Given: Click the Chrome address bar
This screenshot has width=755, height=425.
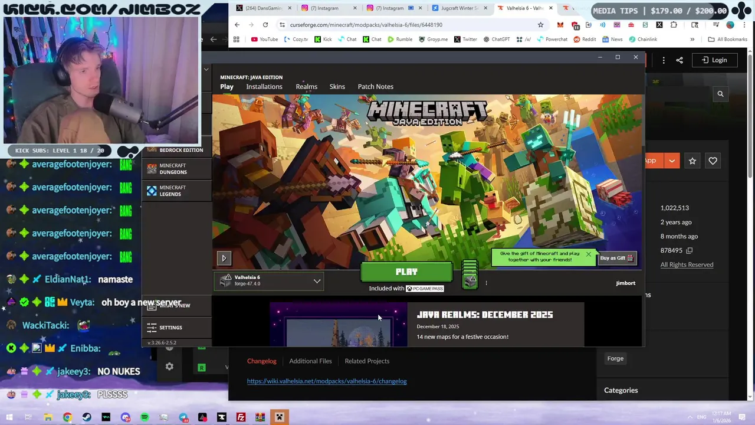Looking at the screenshot, I should pyautogui.click(x=407, y=25).
